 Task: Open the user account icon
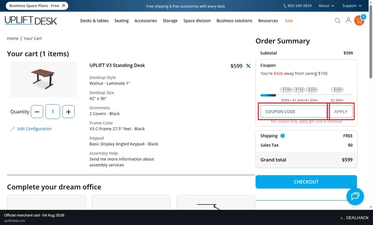point(348,20)
